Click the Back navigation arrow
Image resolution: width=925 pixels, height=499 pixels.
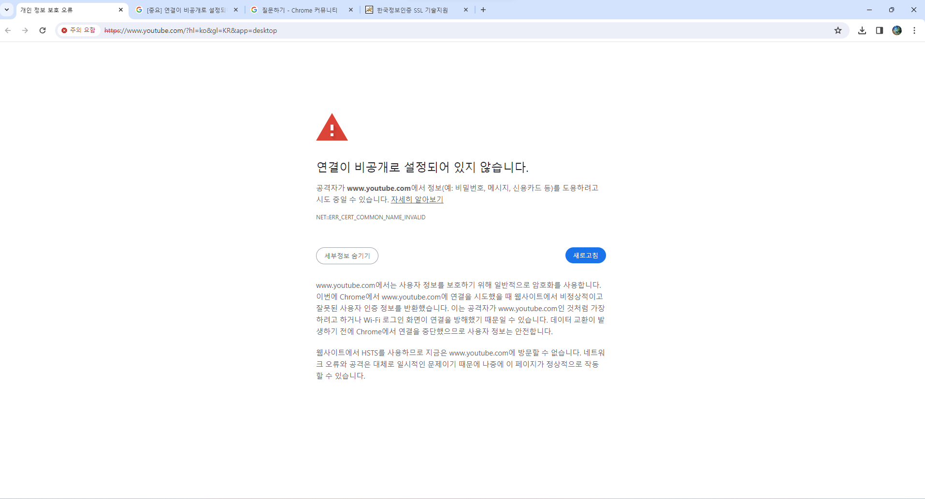[x=8, y=30]
